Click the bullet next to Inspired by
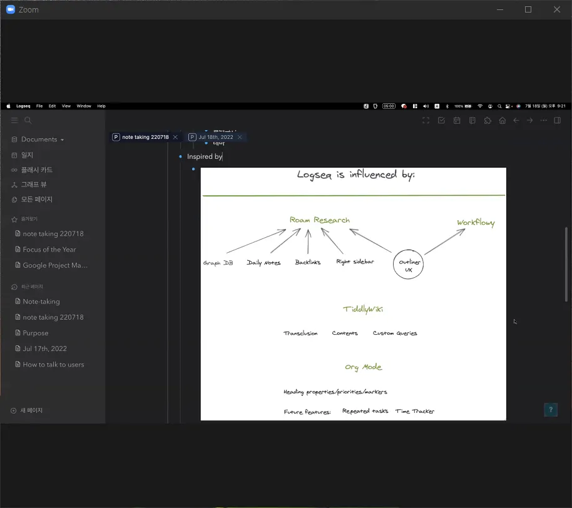572x508 pixels. 180,156
